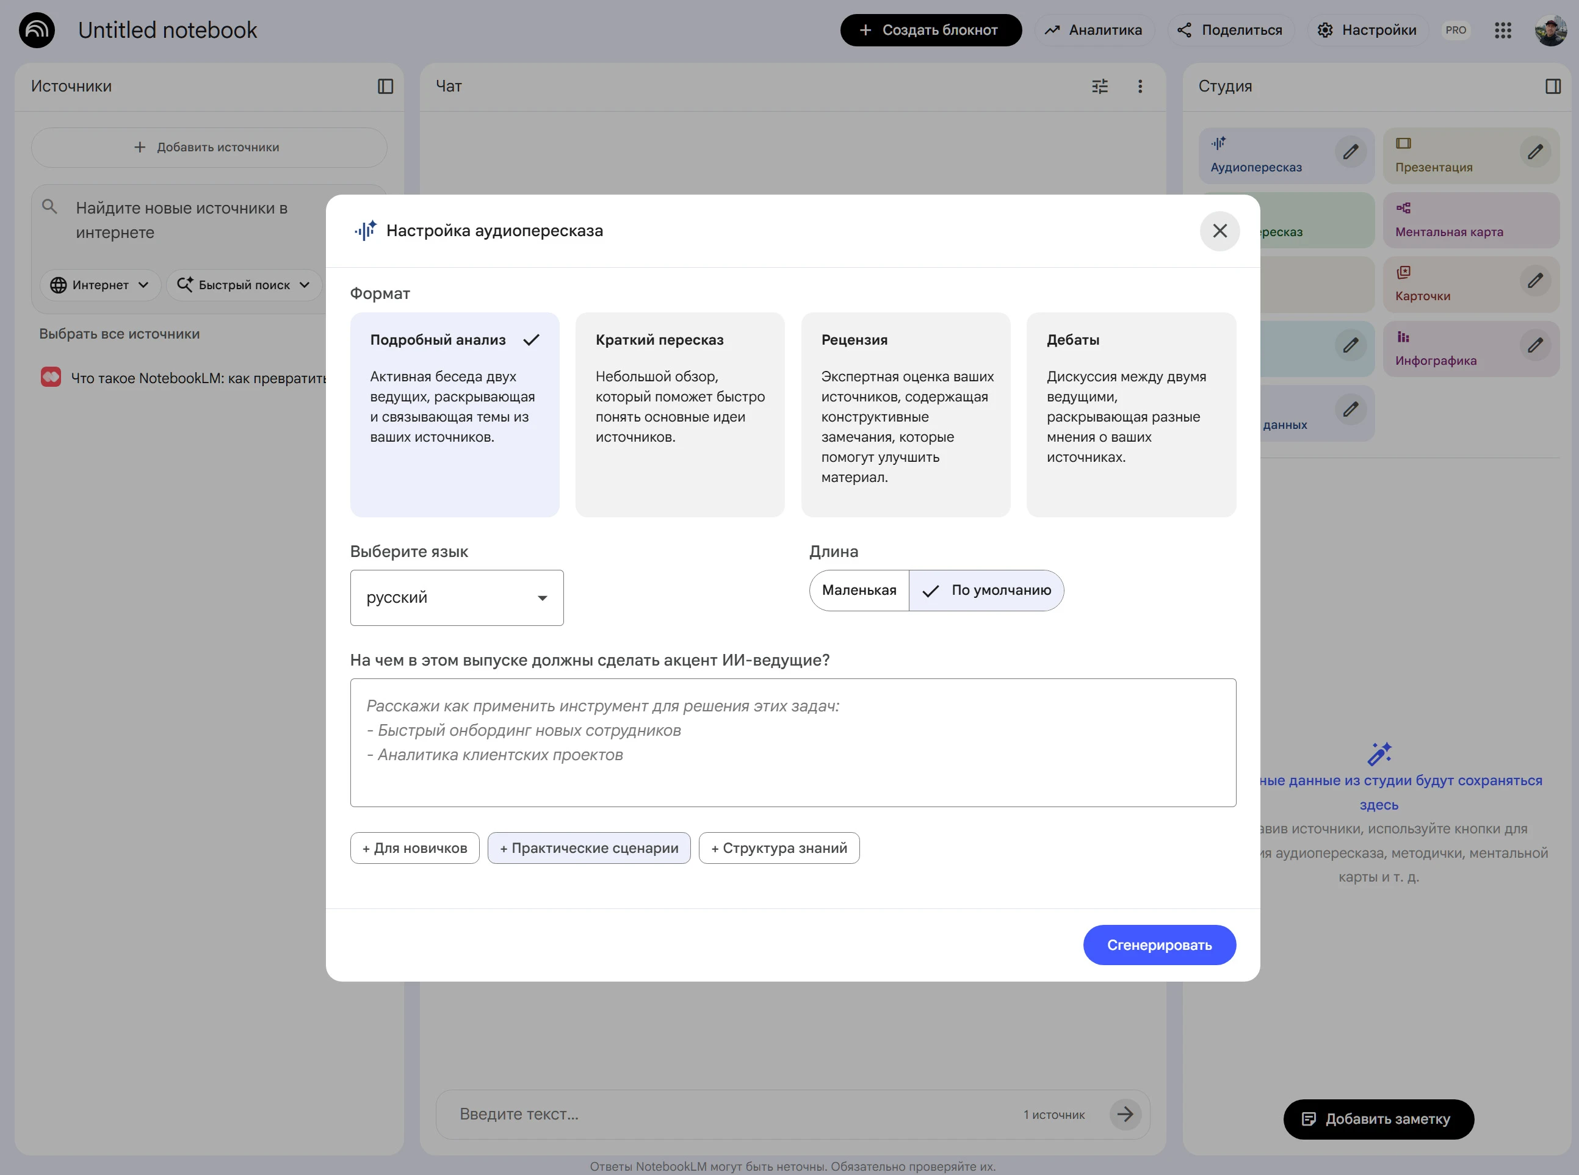The image size is (1579, 1175).
Task: Open Google apps grid icon
Action: coord(1502,30)
